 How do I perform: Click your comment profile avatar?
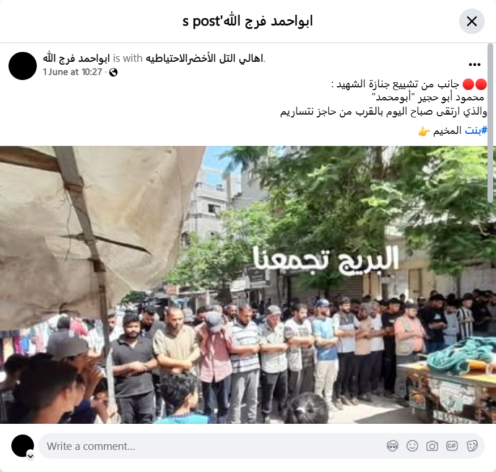pos(23,446)
